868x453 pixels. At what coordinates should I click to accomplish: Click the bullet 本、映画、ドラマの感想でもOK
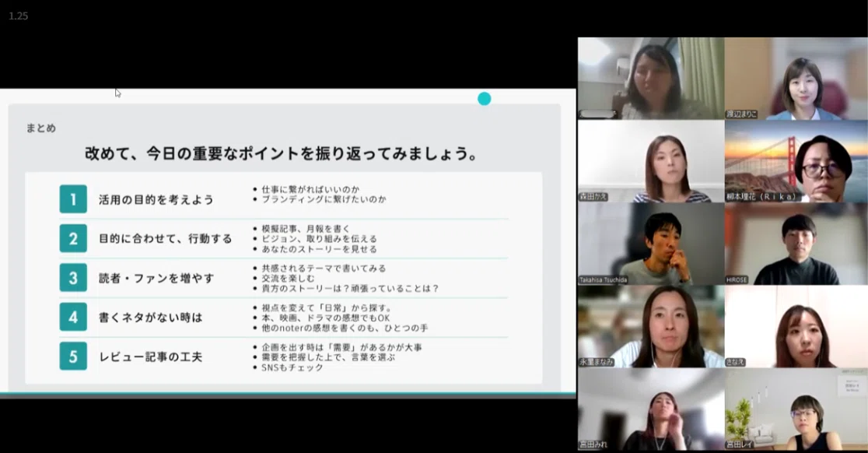326,318
